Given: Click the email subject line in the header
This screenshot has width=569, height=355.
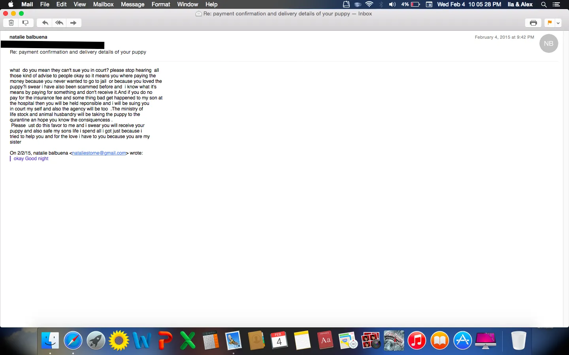Looking at the screenshot, I should (x=78, y=52).
